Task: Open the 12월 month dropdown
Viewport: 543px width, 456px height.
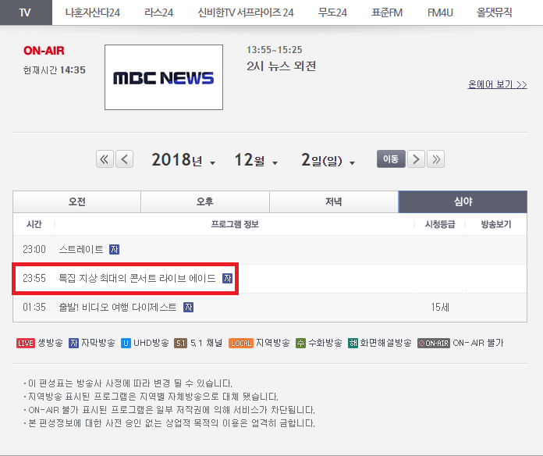Action: pos(256,161)
